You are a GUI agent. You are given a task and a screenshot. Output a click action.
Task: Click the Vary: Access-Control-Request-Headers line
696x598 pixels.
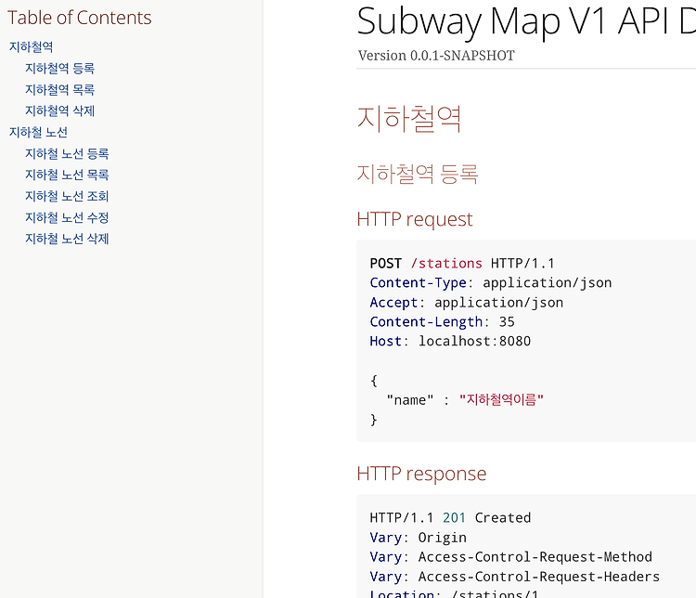[x=515, y=577]
